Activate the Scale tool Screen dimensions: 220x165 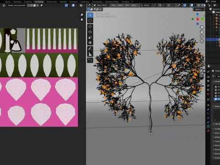point(90,37)
